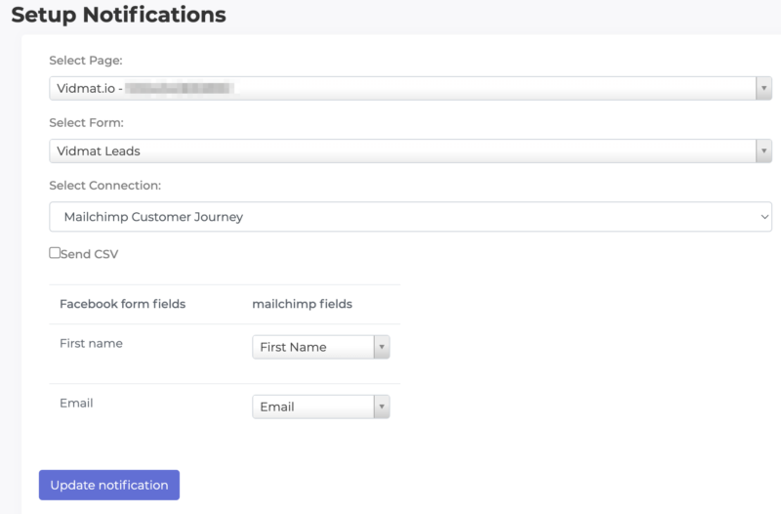This screenshot has height=514, width=781.
Task: Open the Select Form dropdown showing Vidmat Leads
Action: pos(410,151)
